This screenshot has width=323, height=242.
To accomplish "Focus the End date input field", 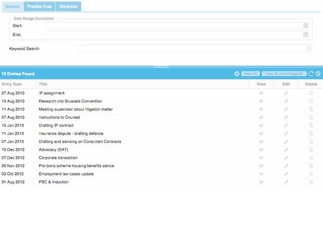I will (174, 35).
